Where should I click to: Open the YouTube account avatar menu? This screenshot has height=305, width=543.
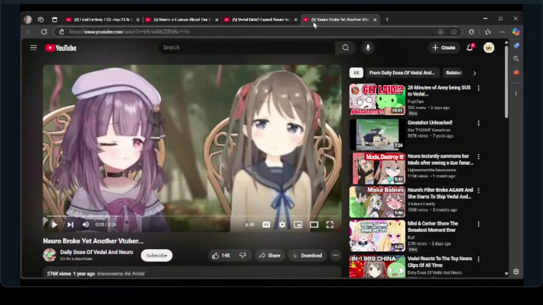(x=489, y=48)
